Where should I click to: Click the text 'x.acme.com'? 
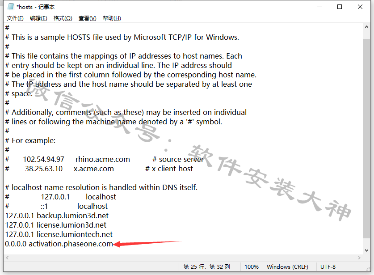tap(94, 169)
